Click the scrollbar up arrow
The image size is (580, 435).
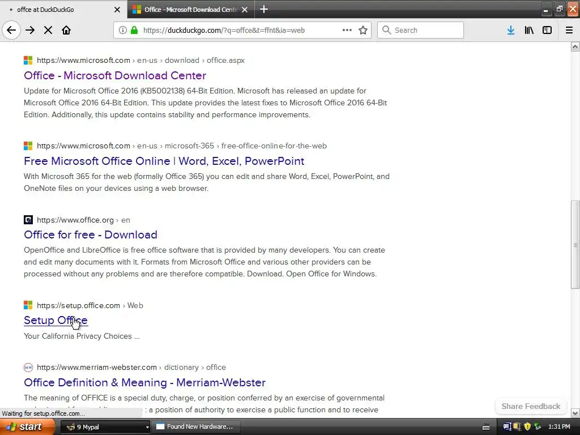575,46
